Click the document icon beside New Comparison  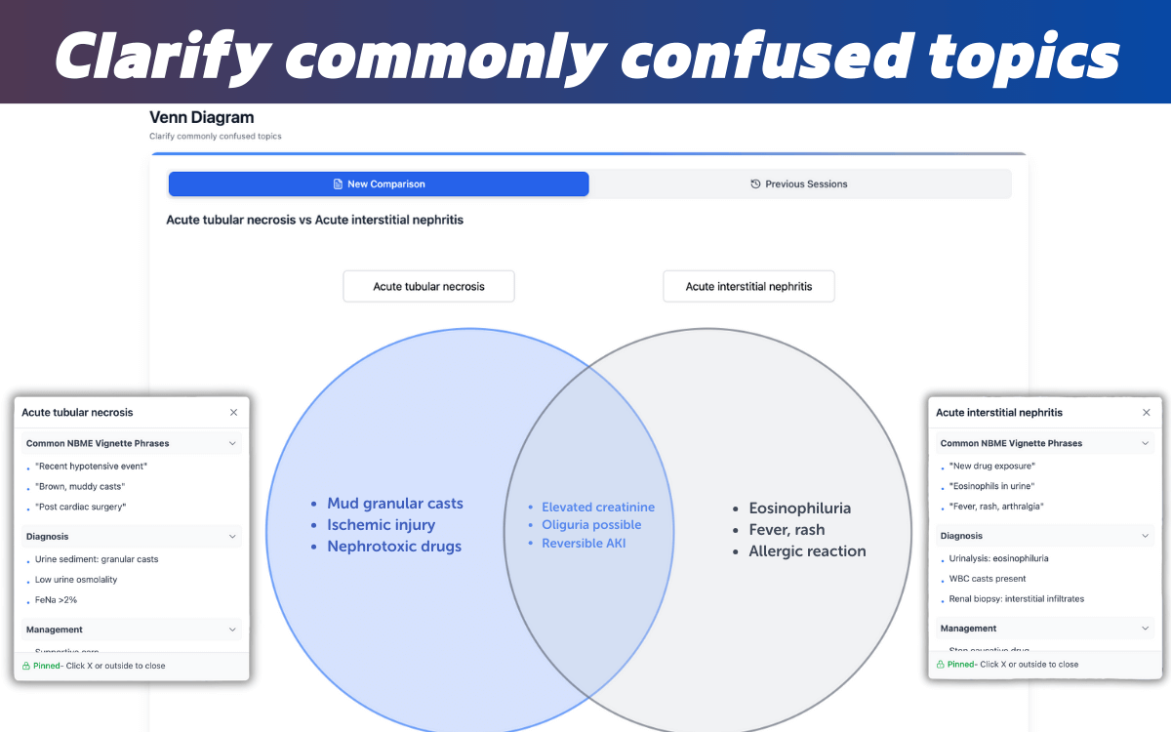(x=338, y=184)
